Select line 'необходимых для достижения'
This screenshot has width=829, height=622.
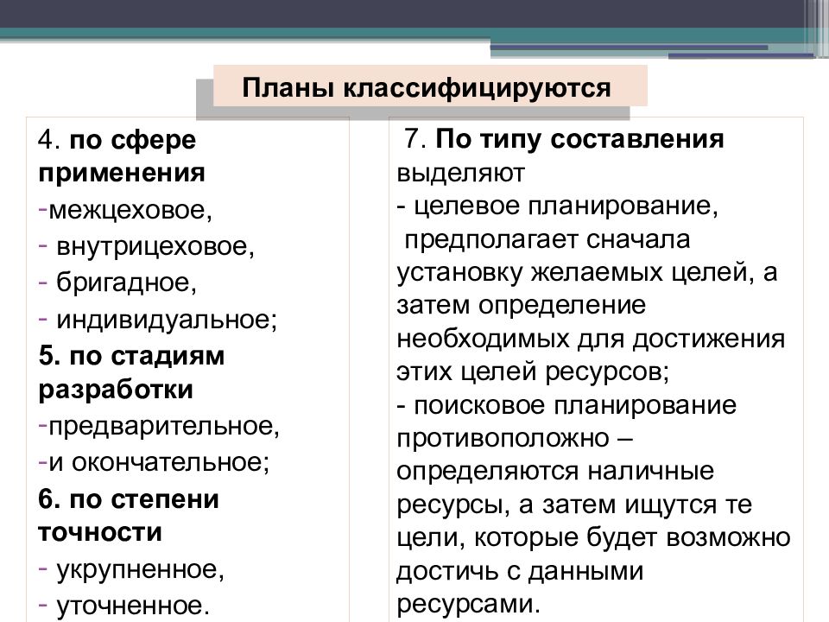tap(591, 340)
